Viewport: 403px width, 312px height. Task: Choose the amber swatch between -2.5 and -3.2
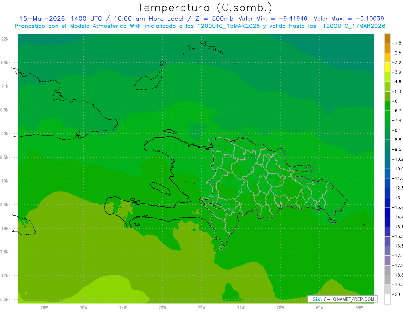[387, 58]
